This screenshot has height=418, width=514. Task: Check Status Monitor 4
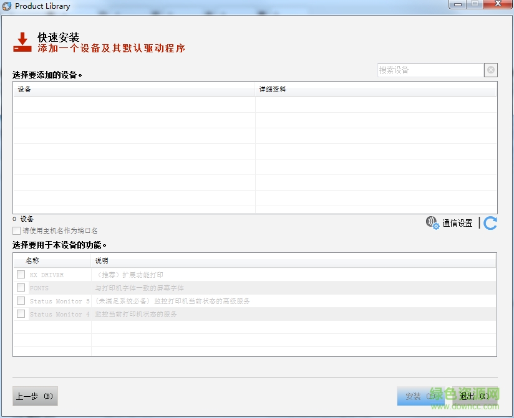point(21,313)
